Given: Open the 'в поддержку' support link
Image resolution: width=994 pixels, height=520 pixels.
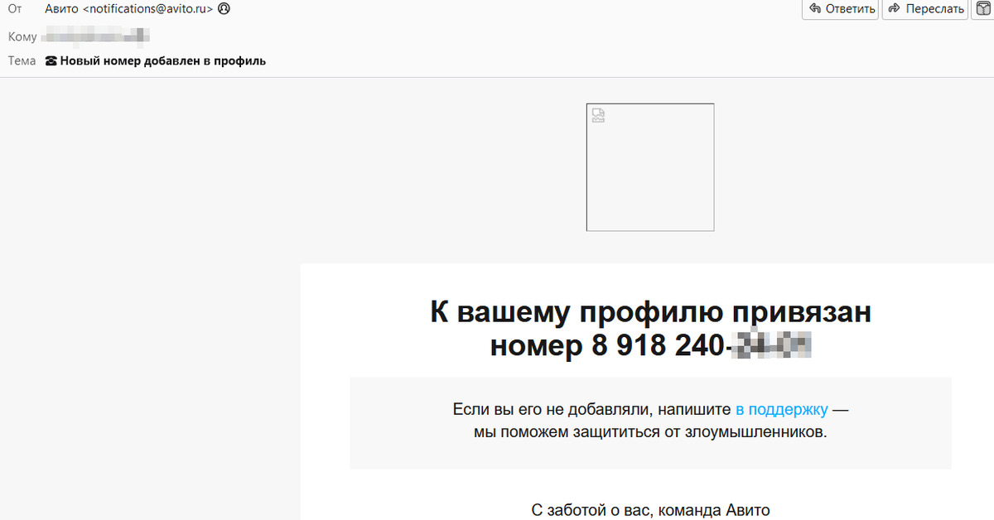Looking at the screenshot, I should click(x=781, y=409).
